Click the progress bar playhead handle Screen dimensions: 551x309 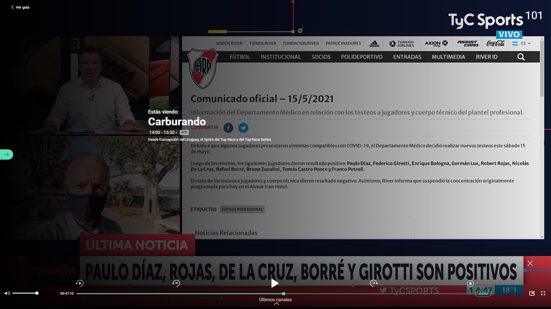pyautogui.click(x=284, y=294)
